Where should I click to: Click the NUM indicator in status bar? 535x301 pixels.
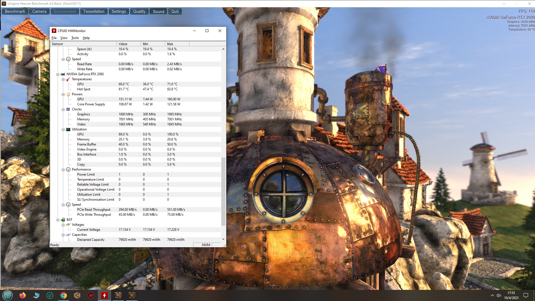tap(206, 245)
